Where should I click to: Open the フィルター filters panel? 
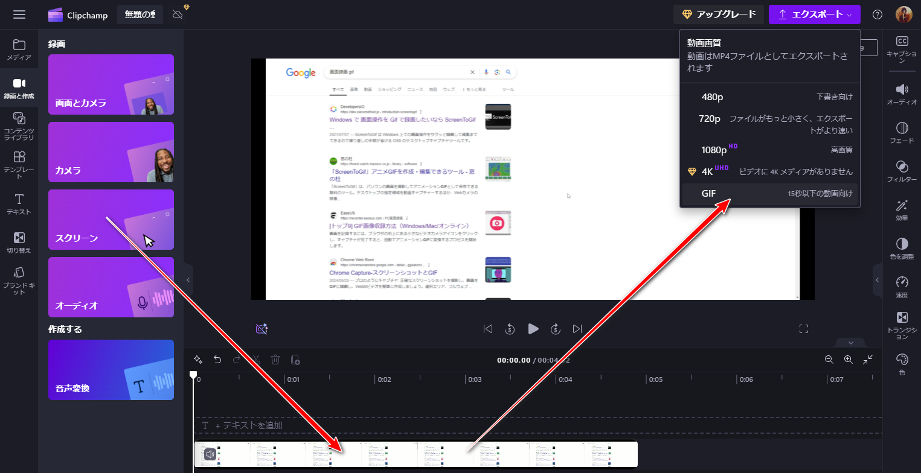902,172
